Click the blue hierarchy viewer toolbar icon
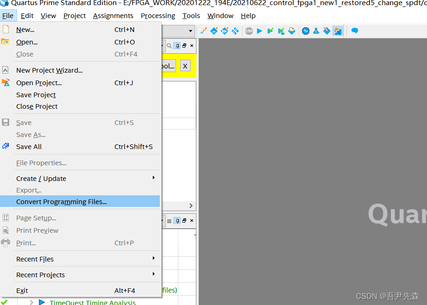Image resolution: width=427 pixels, height=305 pixels. click(316, 31)
